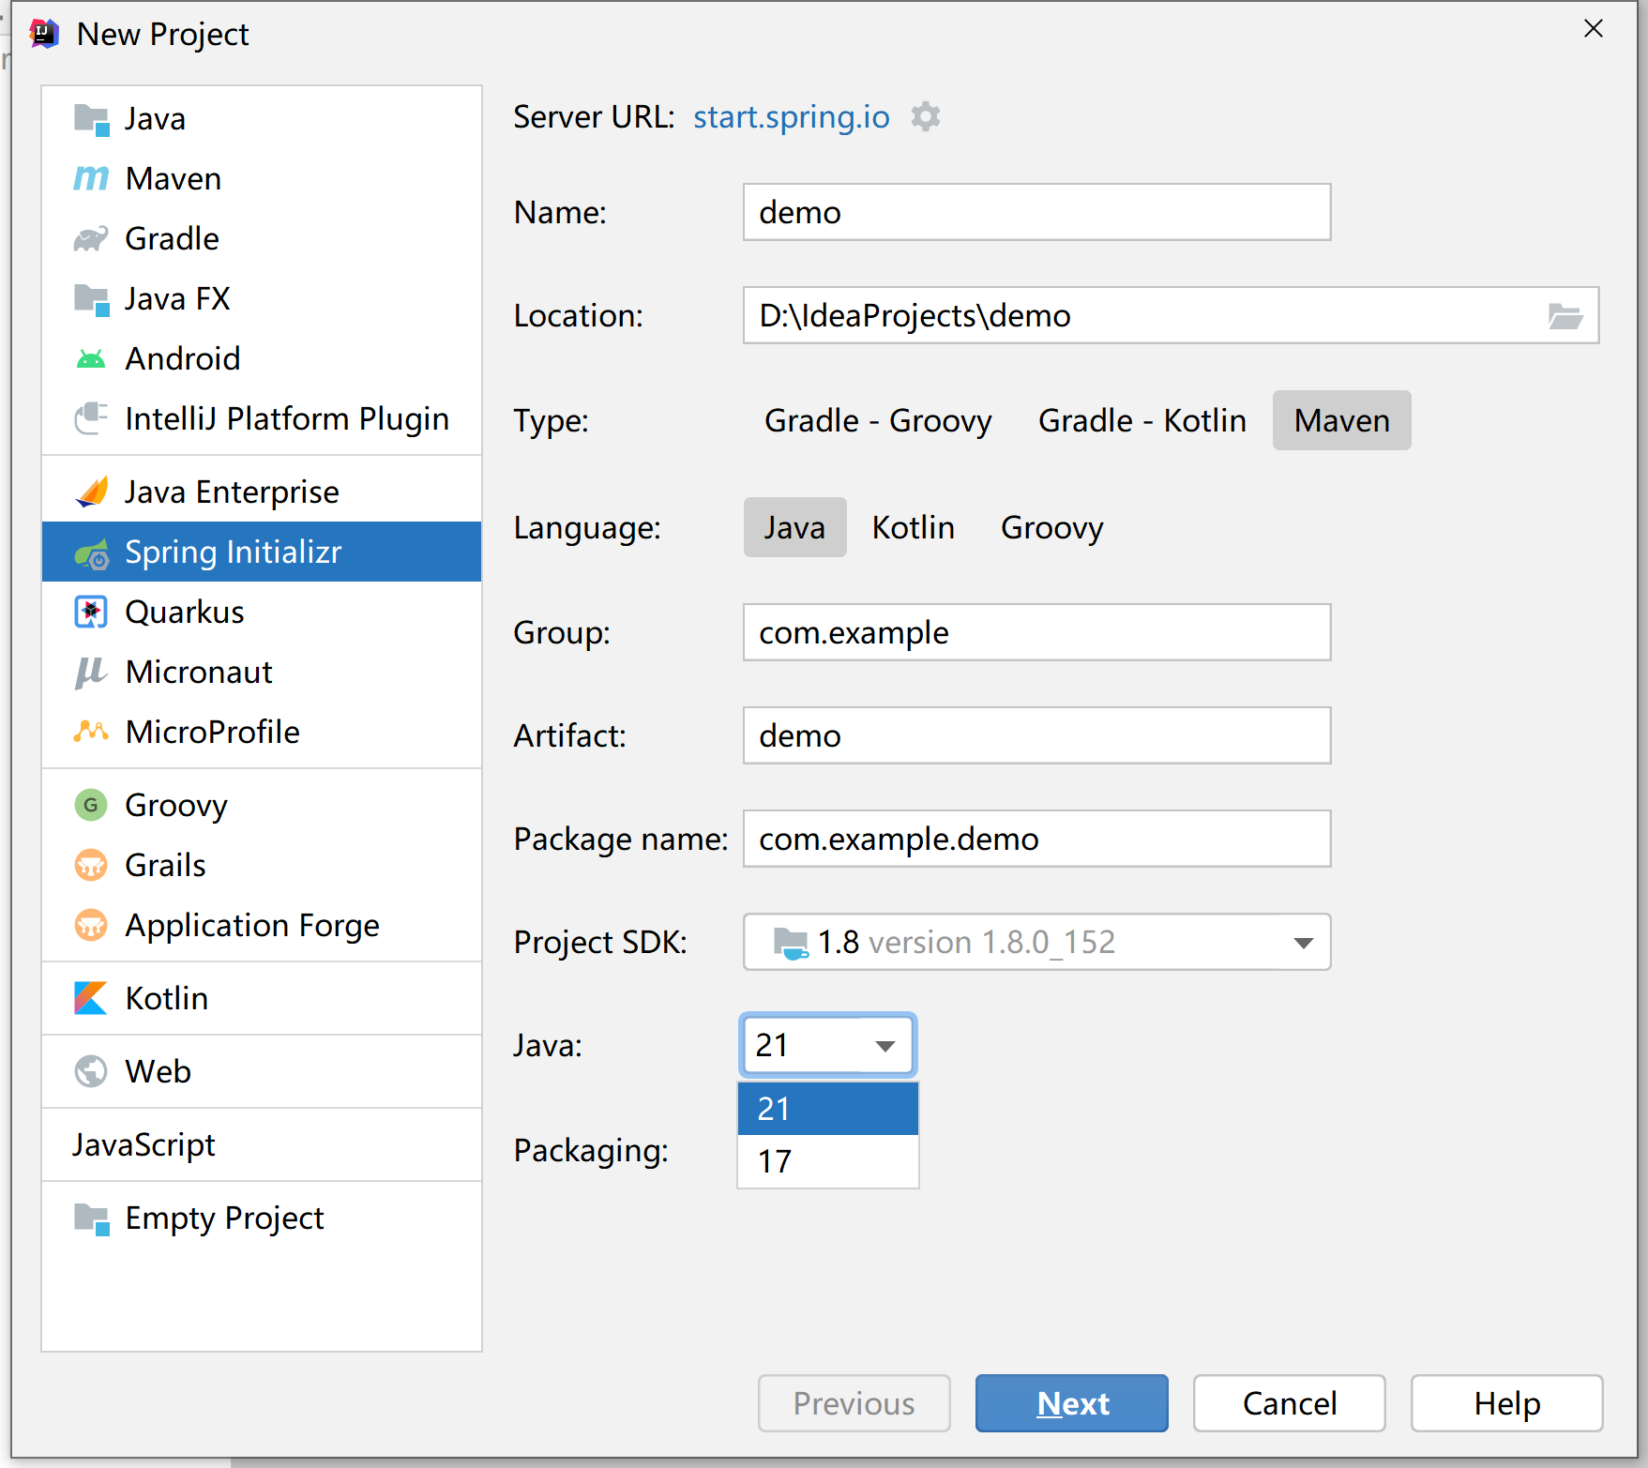Screen dimensions: 1648x1468
Task: Click the Empty Project folder icon
Action: pos(91,1218)
